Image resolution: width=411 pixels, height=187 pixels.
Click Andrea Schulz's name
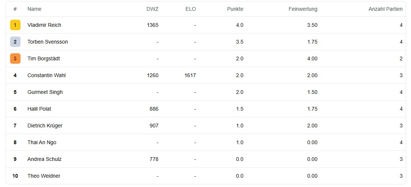coord(44,159)
